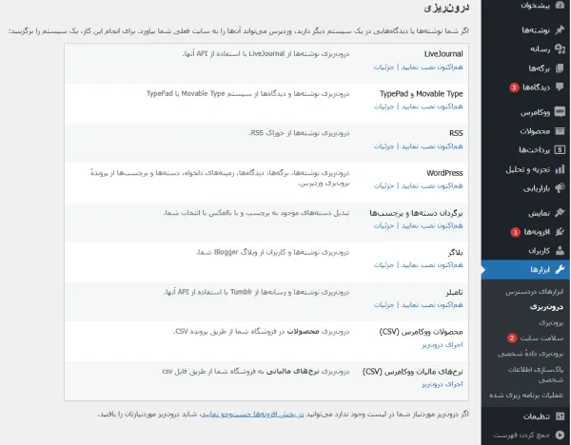The image size is (571, 445).
Task: Open the کاربران (Users) menu
Action: tap(539, 251)
